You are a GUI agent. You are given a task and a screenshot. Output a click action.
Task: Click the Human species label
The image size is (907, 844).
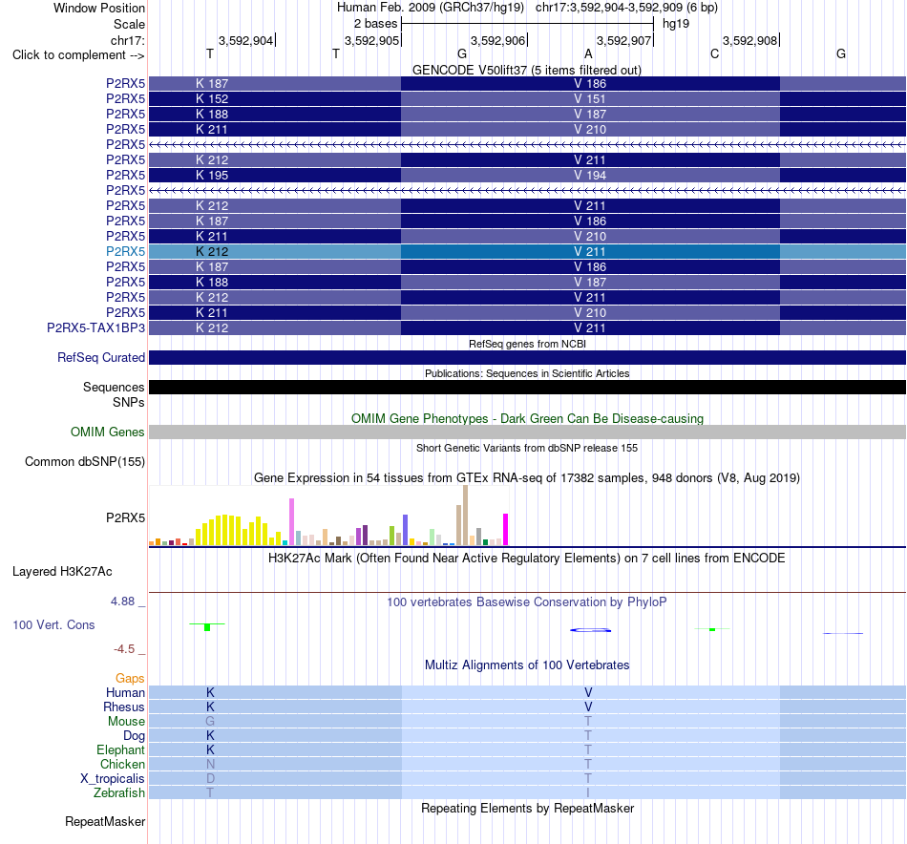pos(125,692)
